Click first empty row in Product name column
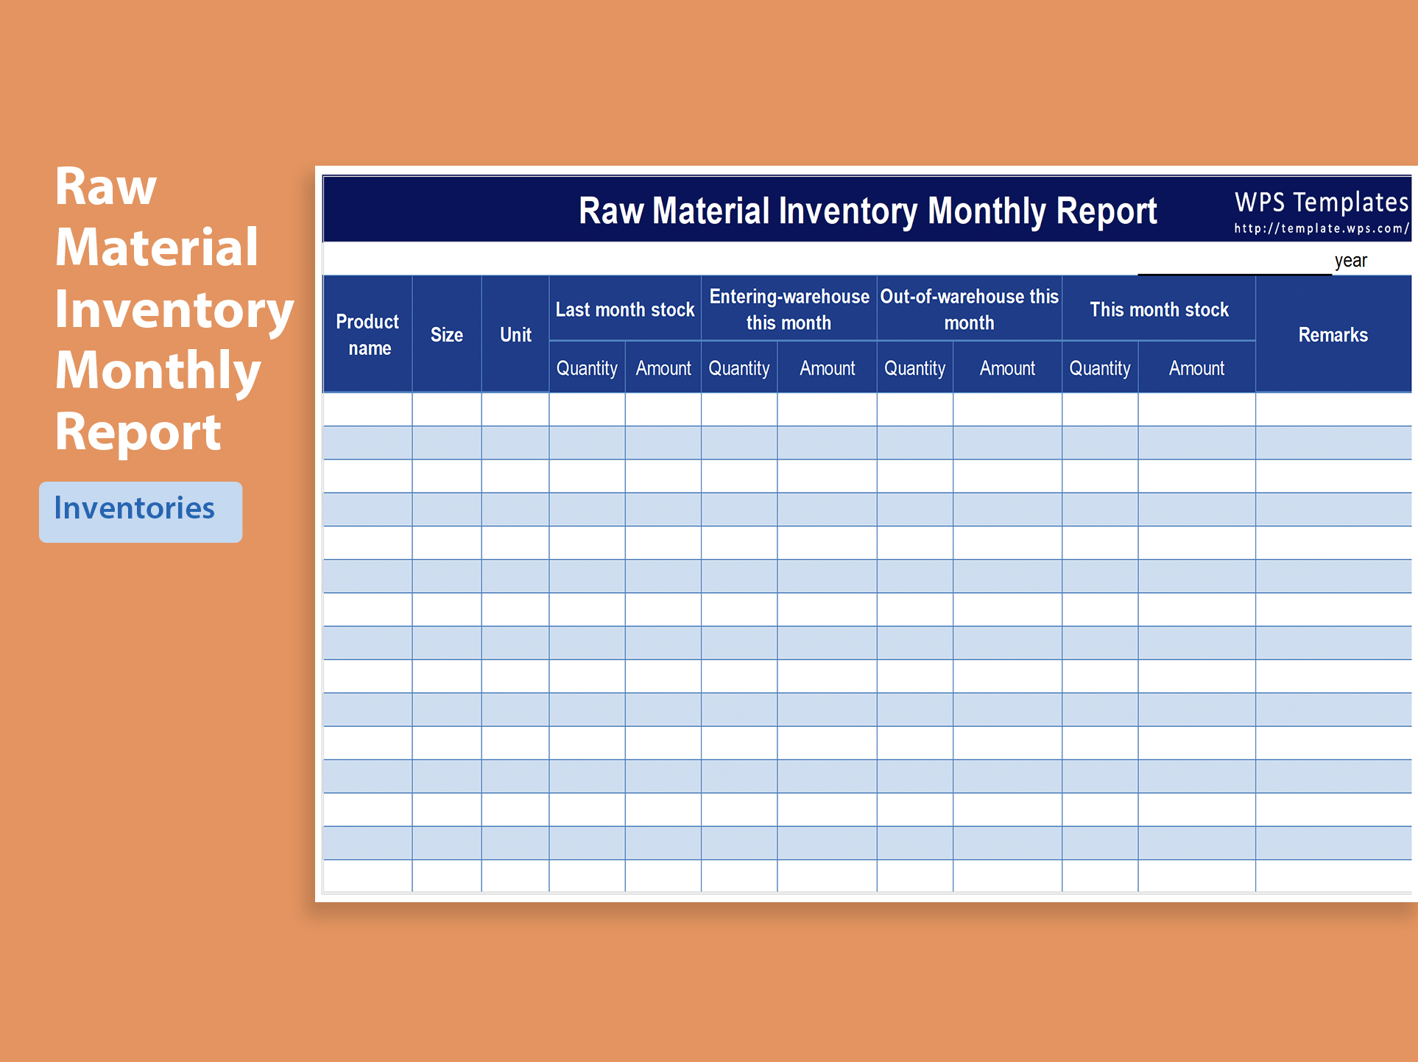 [368, 412]
